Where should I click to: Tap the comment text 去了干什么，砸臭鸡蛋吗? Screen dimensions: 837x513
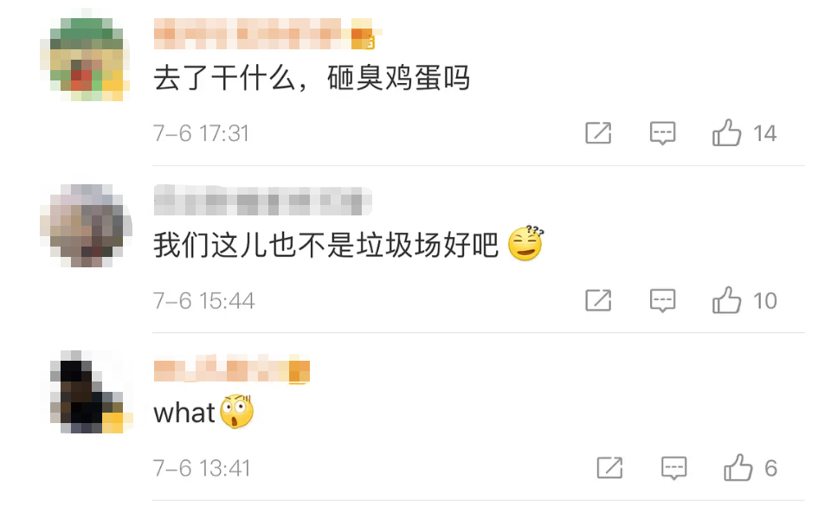312,78
